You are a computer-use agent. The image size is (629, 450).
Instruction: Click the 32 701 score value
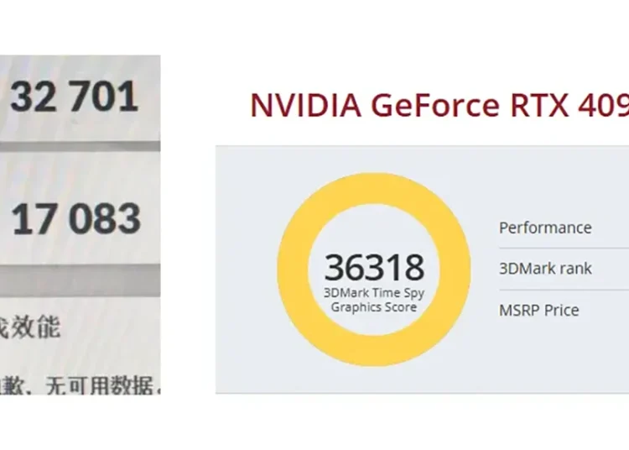(75, 97)
